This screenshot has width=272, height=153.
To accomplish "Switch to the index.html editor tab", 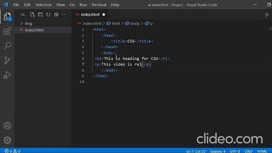I will click(x=90, y=14).
